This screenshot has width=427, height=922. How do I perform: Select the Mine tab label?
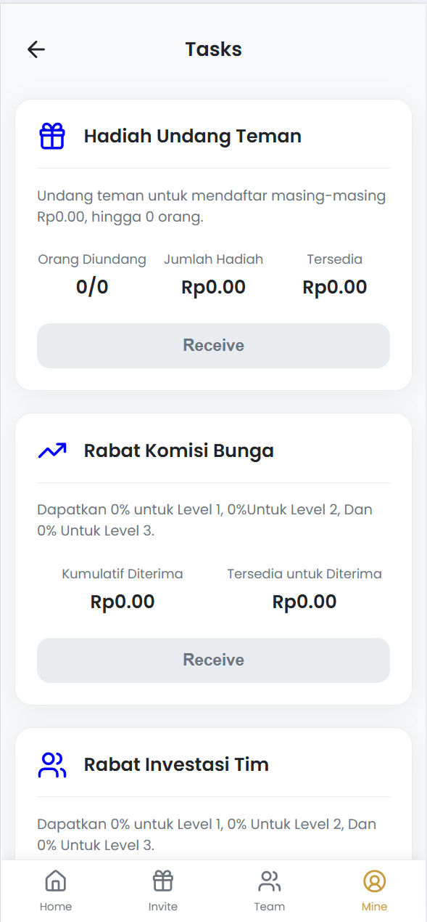point(375,907)
